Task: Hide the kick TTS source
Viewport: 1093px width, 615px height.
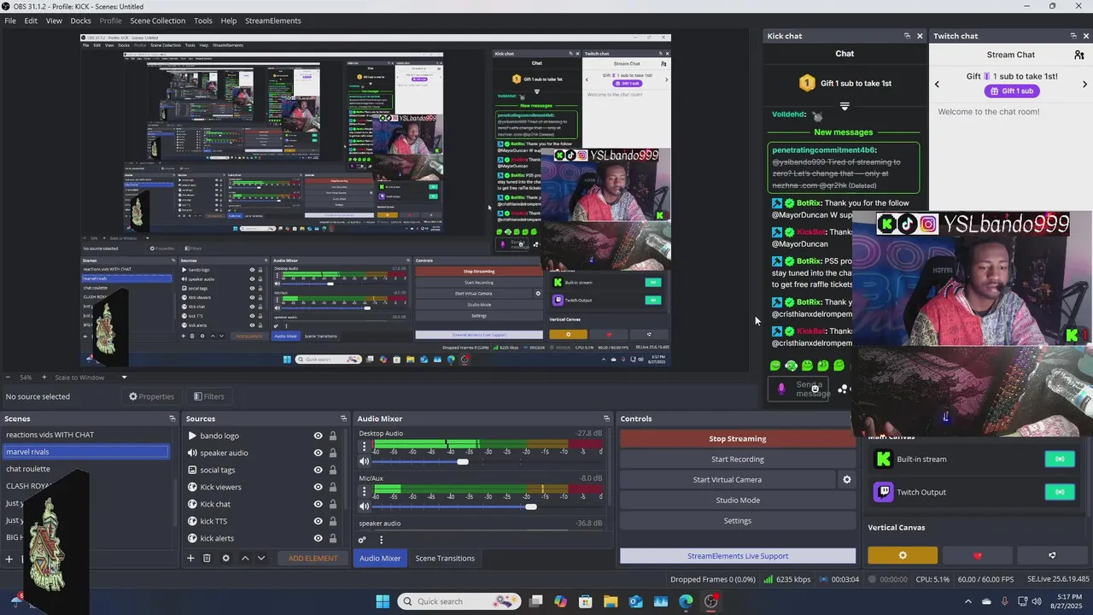Action: (x=318, y=521)
